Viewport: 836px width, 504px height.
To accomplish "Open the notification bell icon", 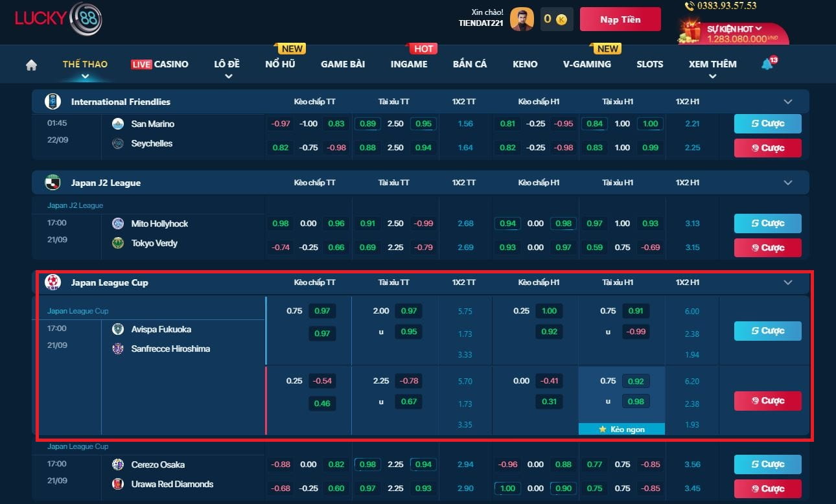I will [768, 63].
